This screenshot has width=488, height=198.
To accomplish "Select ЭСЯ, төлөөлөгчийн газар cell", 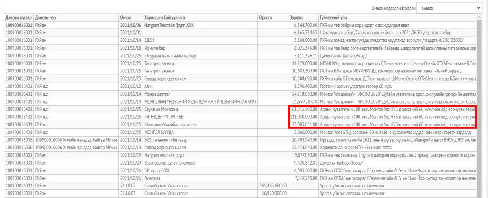I will tap(200, 139).
